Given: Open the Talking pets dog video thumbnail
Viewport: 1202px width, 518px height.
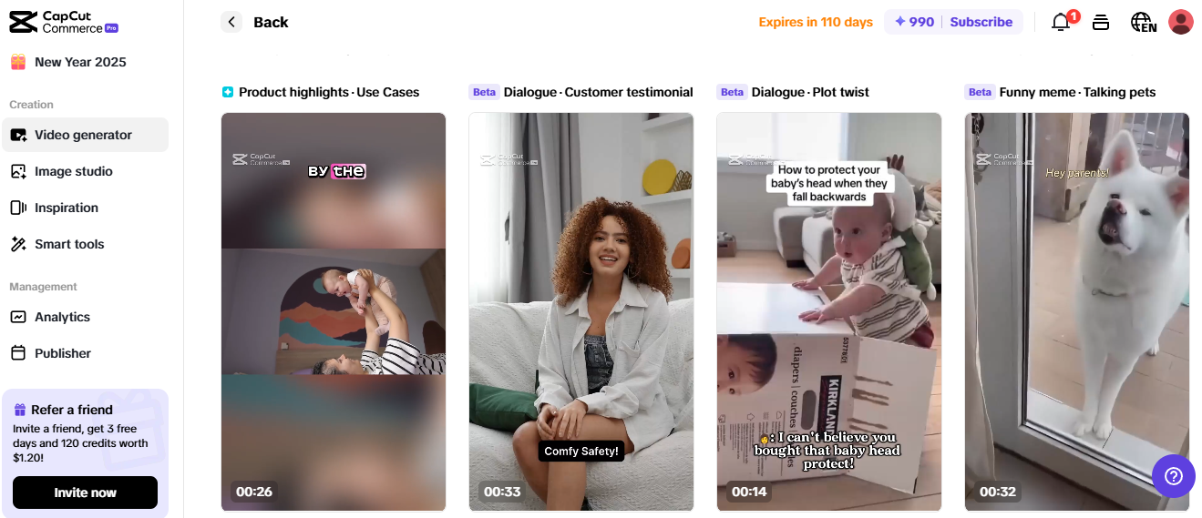Looking at the screenshot, I should [1077, 311].
